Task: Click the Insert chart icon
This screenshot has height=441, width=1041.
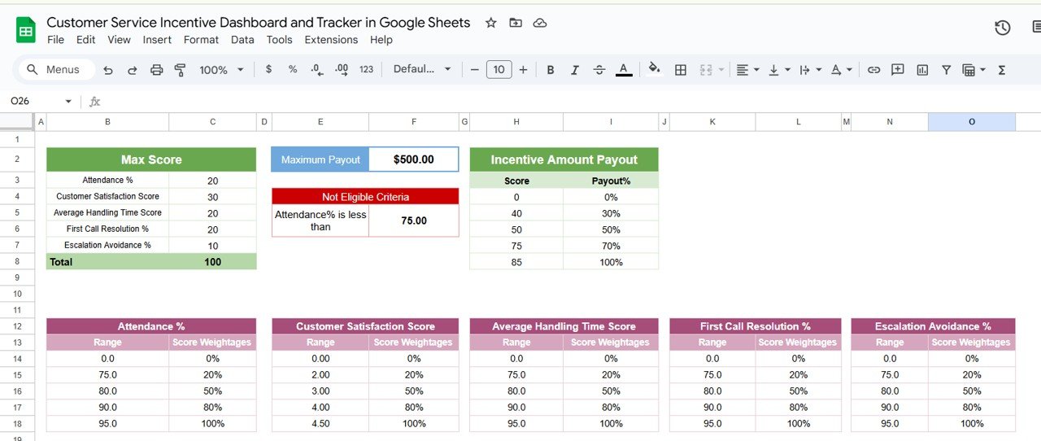Action: click(x=922, y=70)
